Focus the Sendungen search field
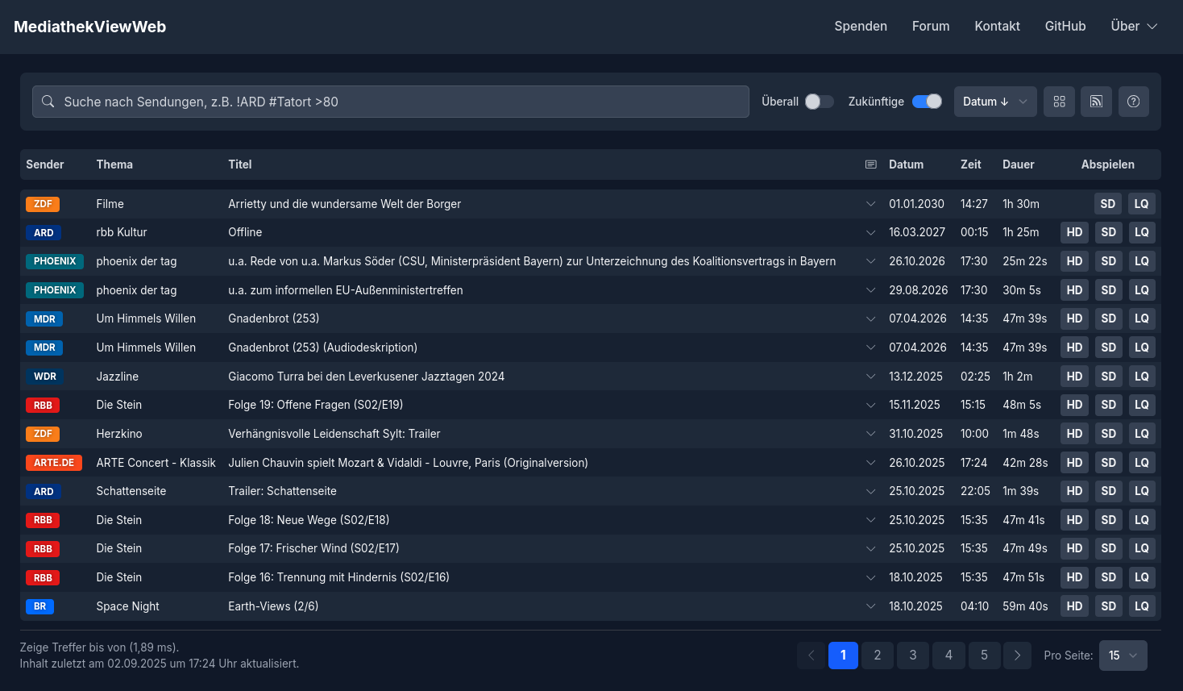This screenshot has height=691, width=1183. pos(391,102)
